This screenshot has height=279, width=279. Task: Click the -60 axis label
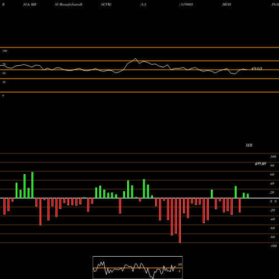272,228
